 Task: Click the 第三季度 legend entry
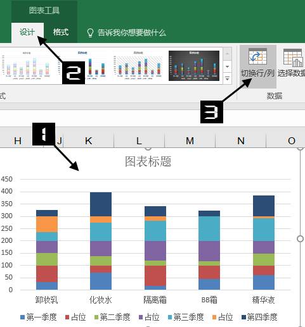click(x=186, y=317)
